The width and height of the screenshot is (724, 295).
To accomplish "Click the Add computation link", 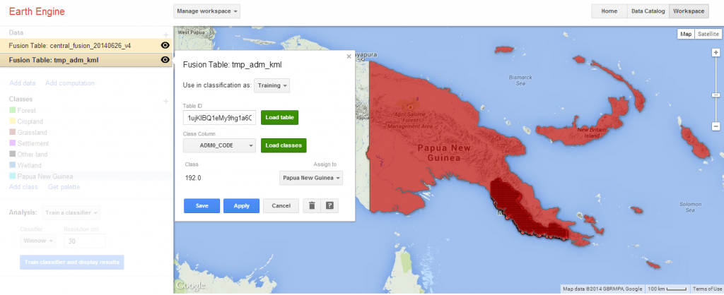I will [x=70, y=83].
